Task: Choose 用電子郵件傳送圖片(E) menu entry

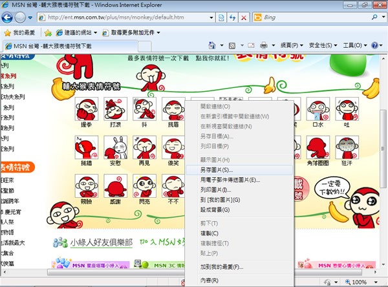Action: pos(239,180)
